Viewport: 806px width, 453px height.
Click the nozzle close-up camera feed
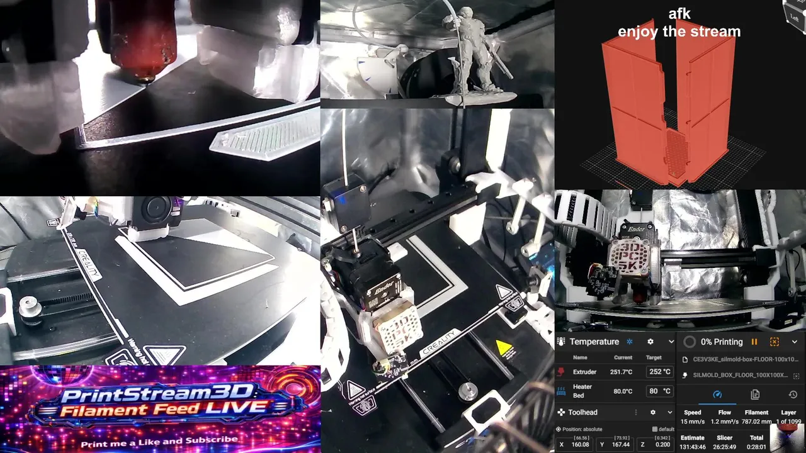[160, 98]
